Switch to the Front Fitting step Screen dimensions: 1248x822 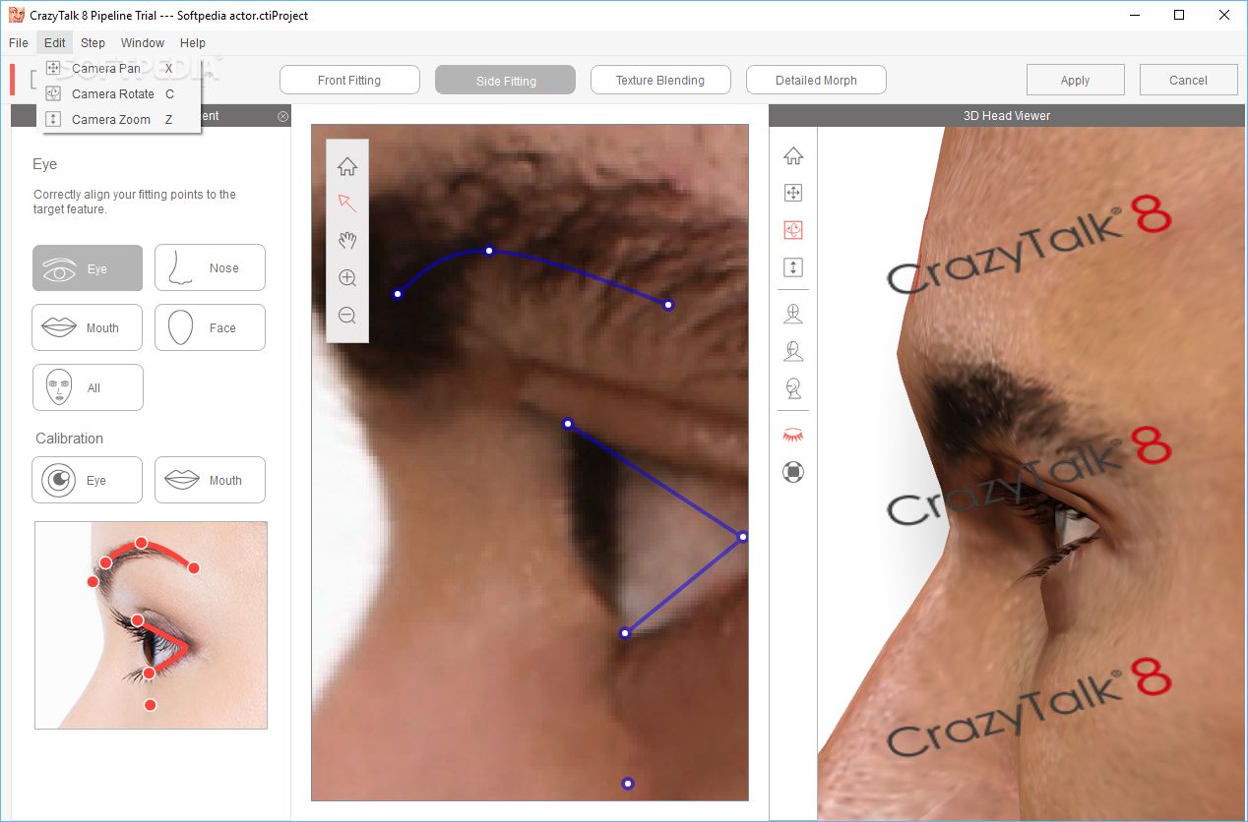pos(349,80)
